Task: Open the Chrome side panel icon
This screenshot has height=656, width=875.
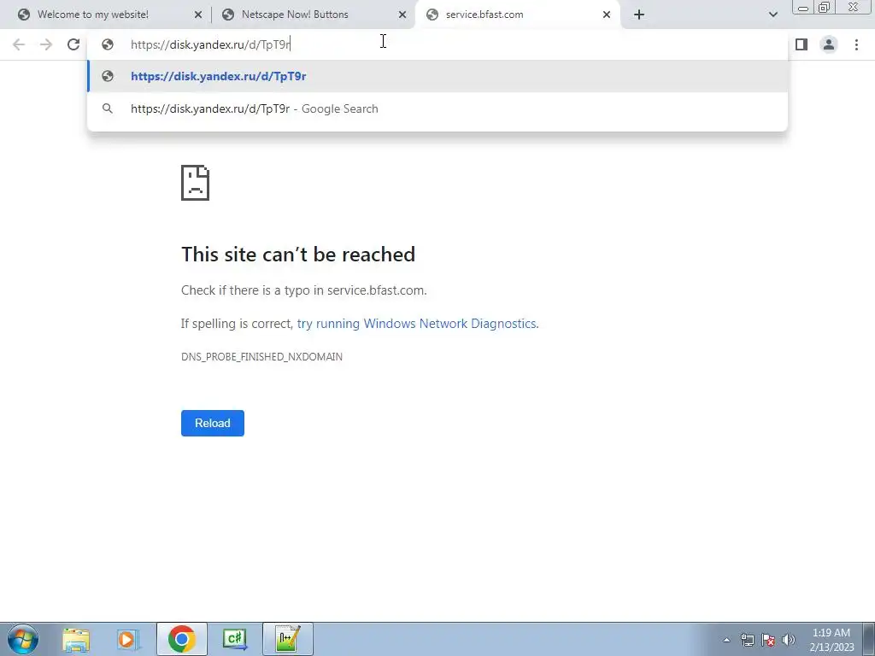Action: pyautogui.click(x=802, y=44)
